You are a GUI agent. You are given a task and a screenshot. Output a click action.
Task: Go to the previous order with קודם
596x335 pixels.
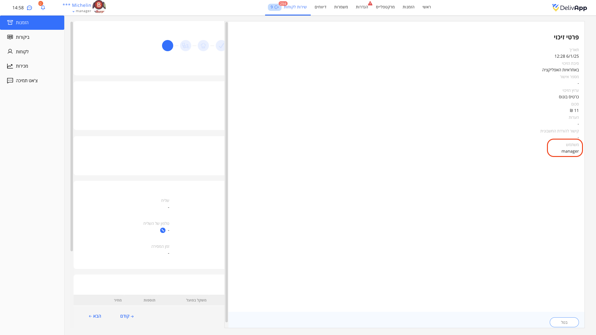127,316
